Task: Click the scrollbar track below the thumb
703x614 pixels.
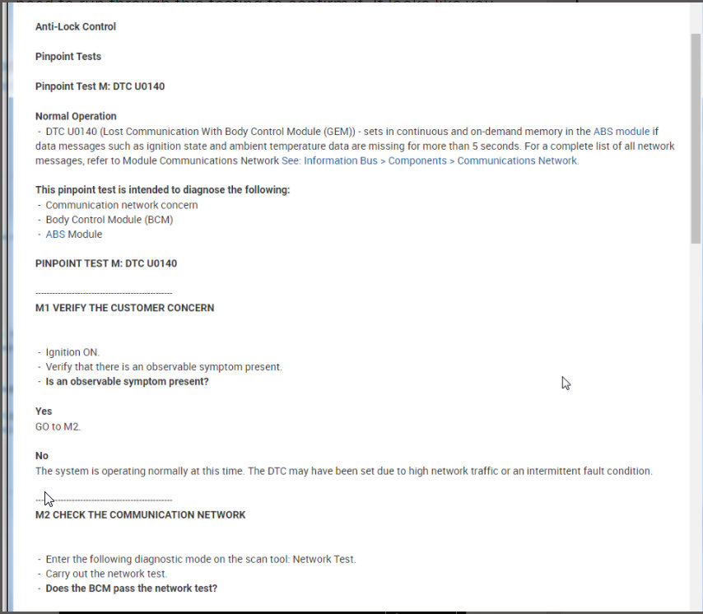Action: pos(696,412)
